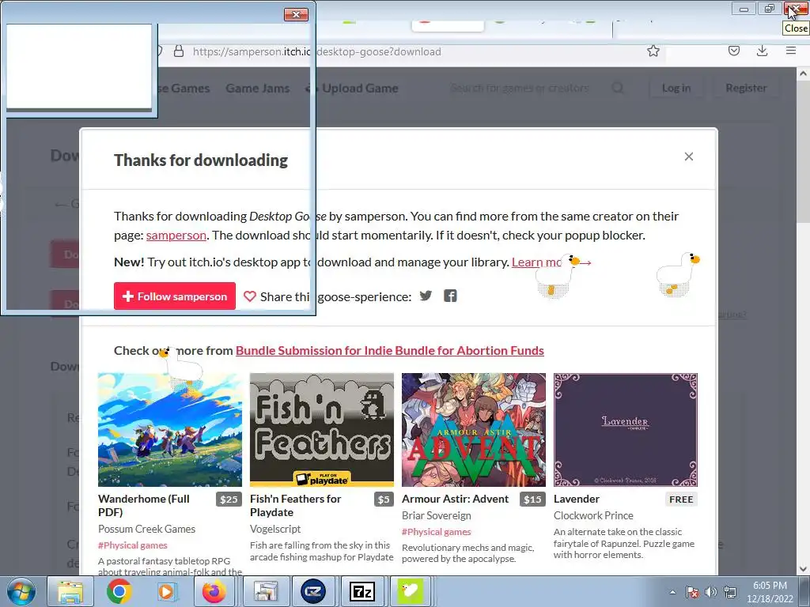Click the heart icon next to Share
Image resolution: width=810 pixels, height=607 pixels.
[250, 296]
